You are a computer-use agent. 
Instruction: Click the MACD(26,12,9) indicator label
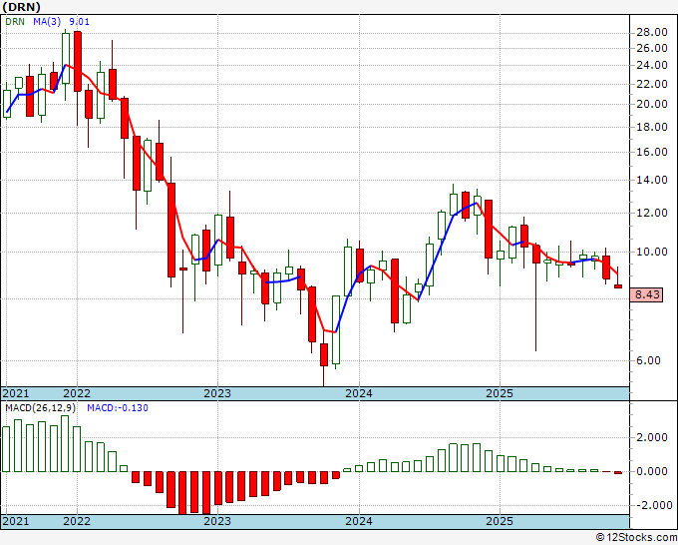click(x=40, y=408)
